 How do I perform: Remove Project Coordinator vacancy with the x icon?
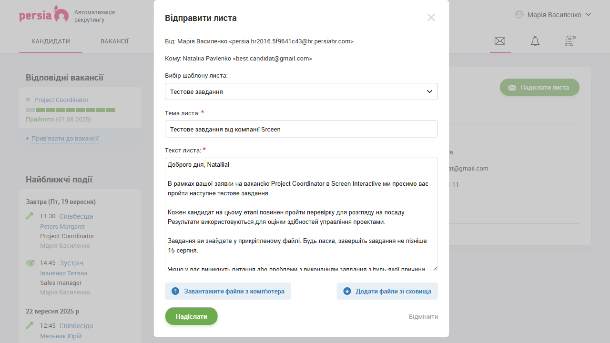pyautogui.click(x=28, y=100)
